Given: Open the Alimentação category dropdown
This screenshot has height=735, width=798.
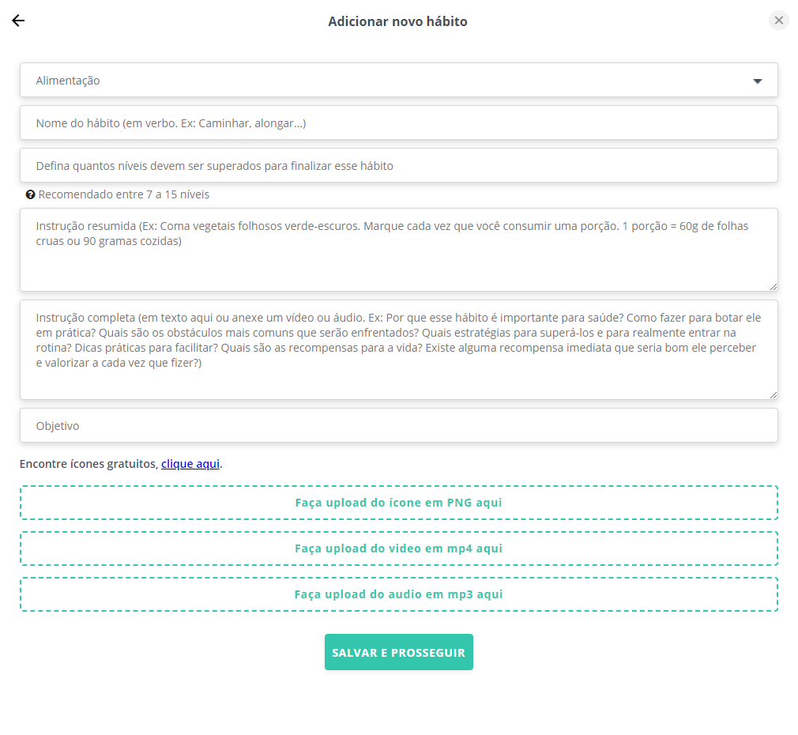Looking at the screenshot, I should click(x=399, y=80).
